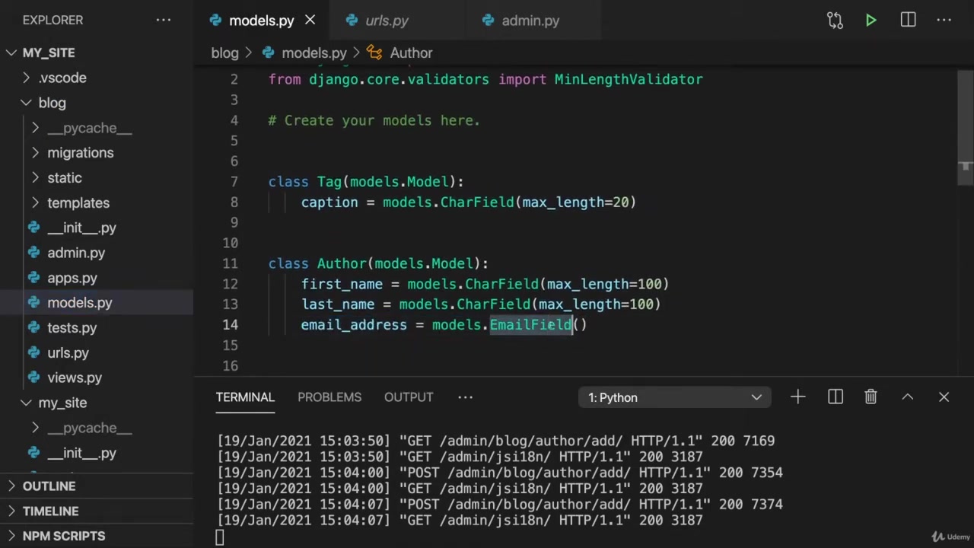Switch to the PROBLEMS panel tab
The width and height of the screenshot is (974, 548).
pos(329,397)
